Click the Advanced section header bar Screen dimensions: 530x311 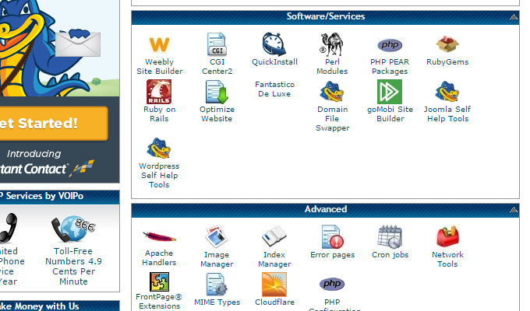click(326, 209)
